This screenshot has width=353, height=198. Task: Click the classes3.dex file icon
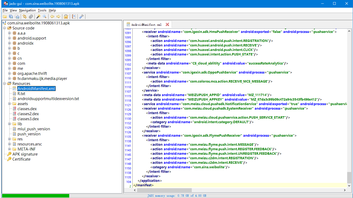14,119
